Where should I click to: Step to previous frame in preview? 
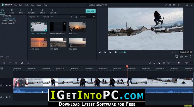(x=100, y=52)
